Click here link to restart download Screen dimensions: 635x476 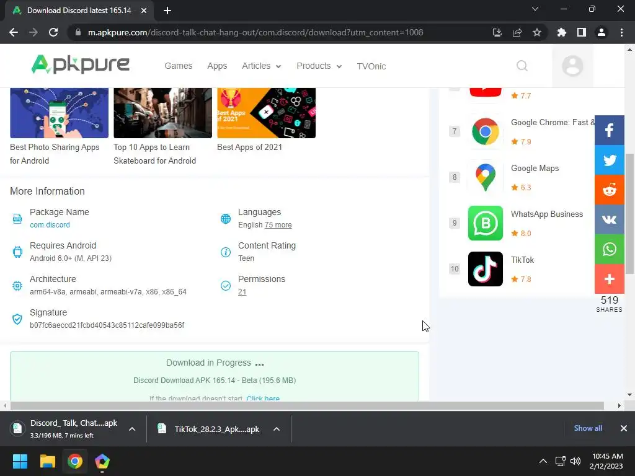tap(263, 399)
